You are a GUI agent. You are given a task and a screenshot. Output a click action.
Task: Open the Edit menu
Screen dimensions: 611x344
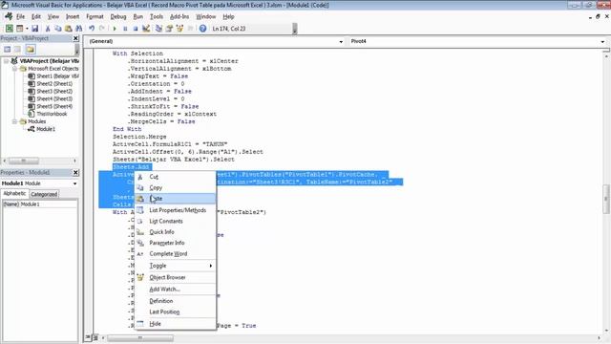tap(36, 17)
